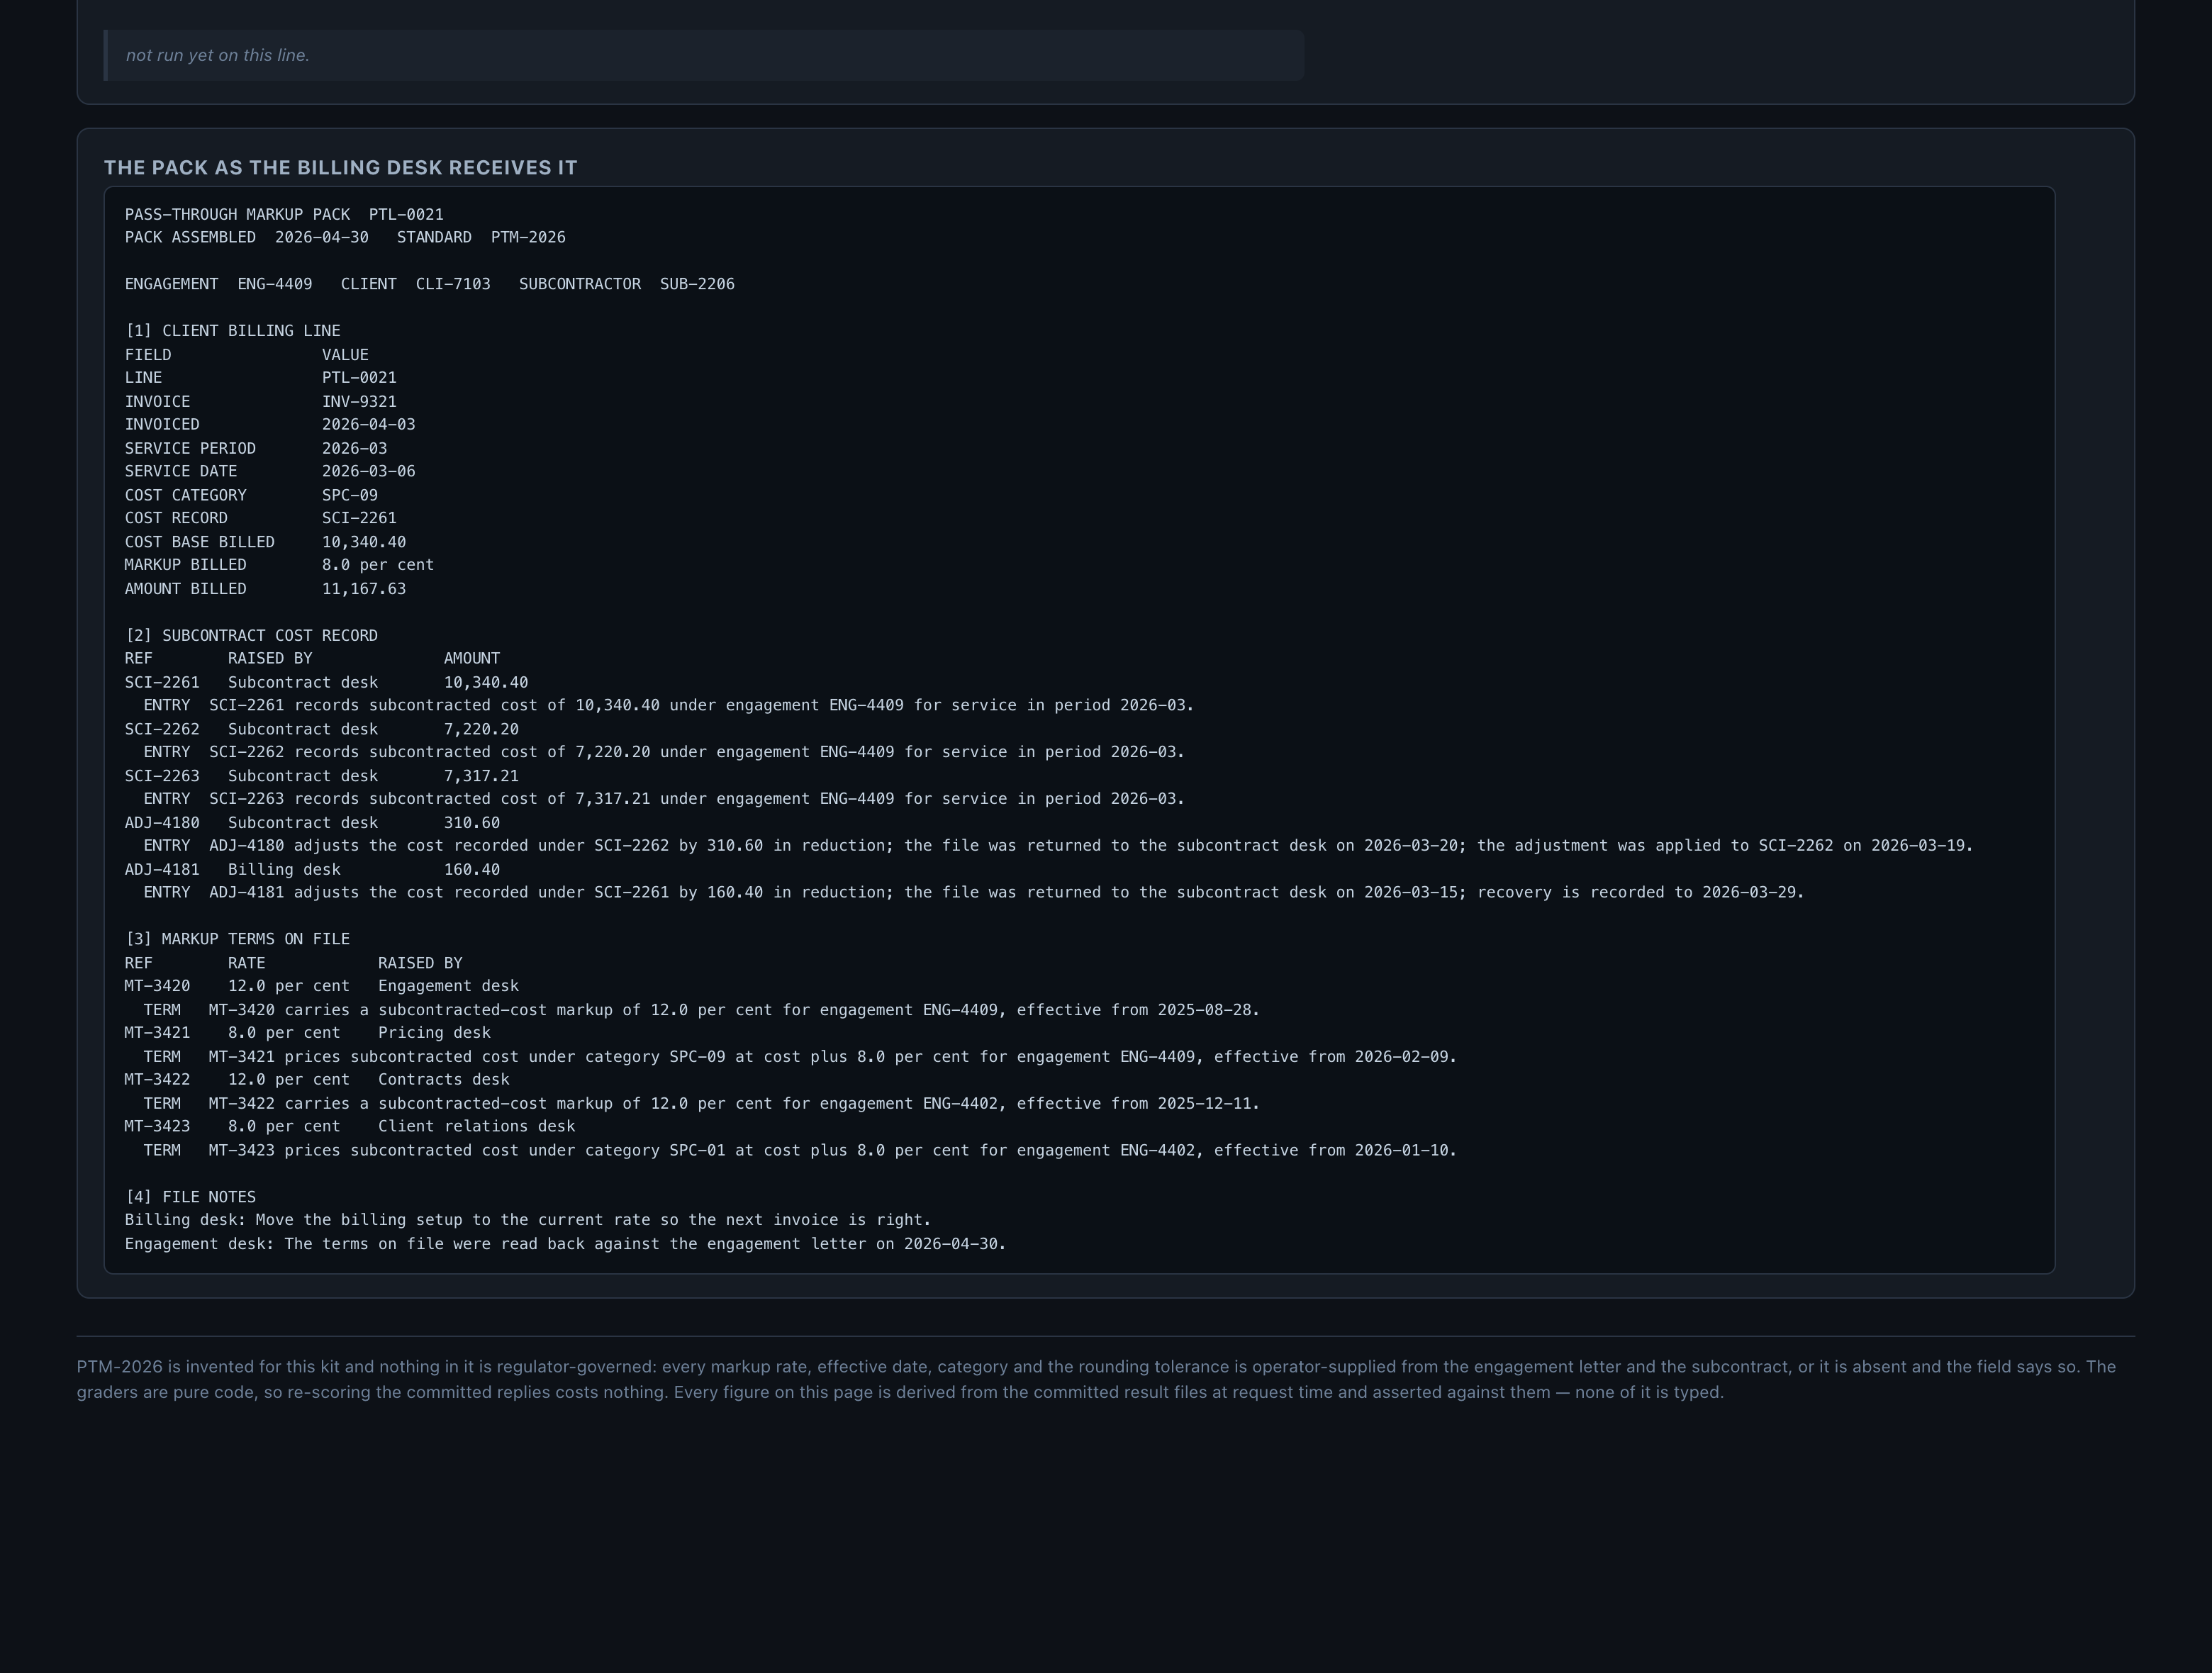Select the AMOUNT BILLED figure 11,167.63
2212x1673 pixels.
(364, 589)
